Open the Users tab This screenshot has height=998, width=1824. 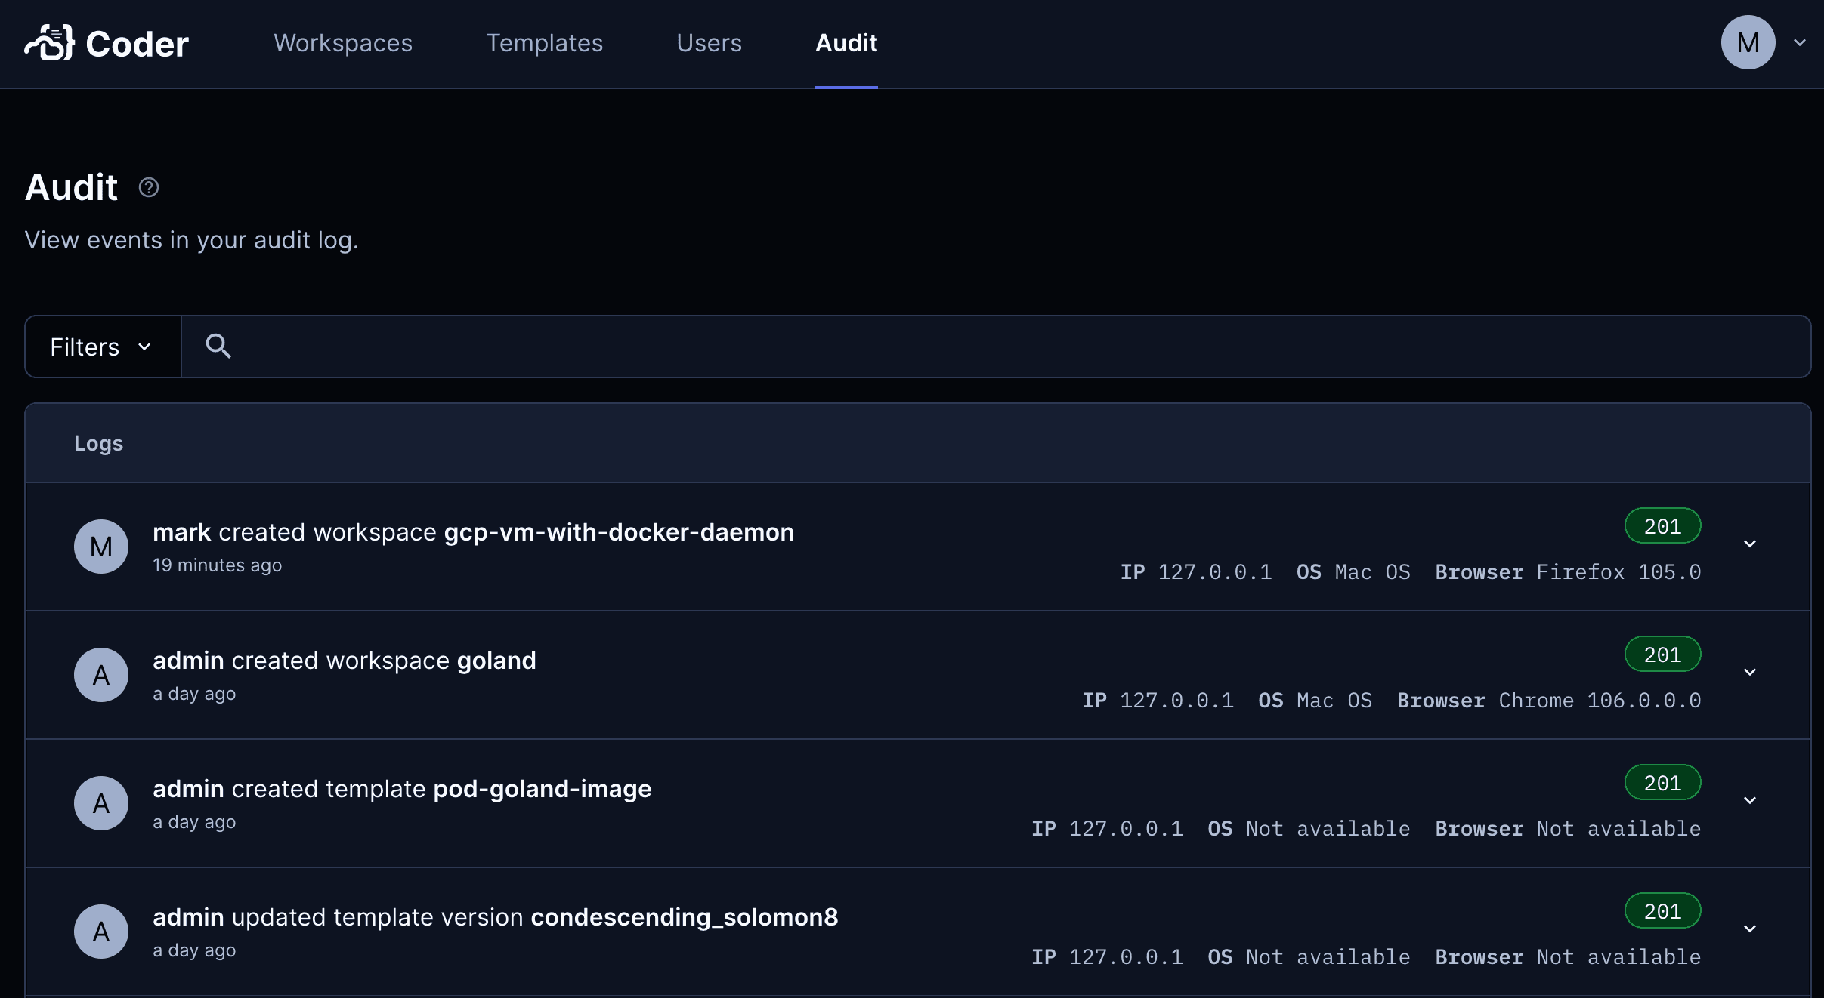(709, 43)
